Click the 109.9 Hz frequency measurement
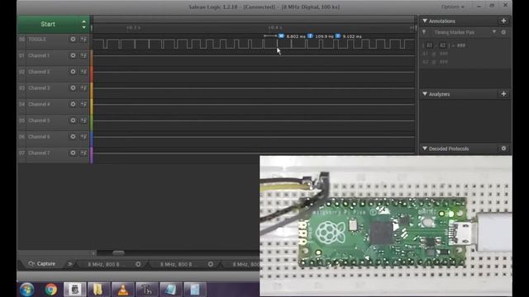The width and height of the screenshot is (529, 297). (324, 36)
